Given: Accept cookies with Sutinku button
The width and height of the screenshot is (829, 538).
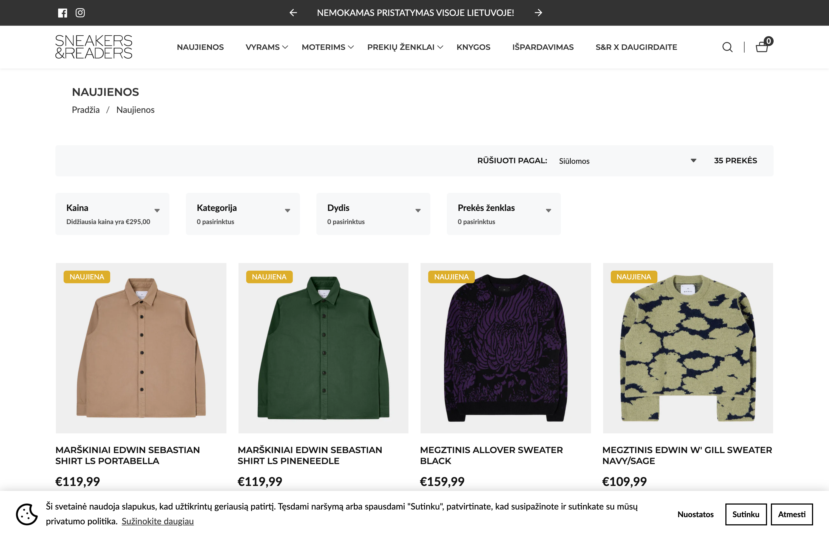Looking at the screenshot, I should (745, 514).
